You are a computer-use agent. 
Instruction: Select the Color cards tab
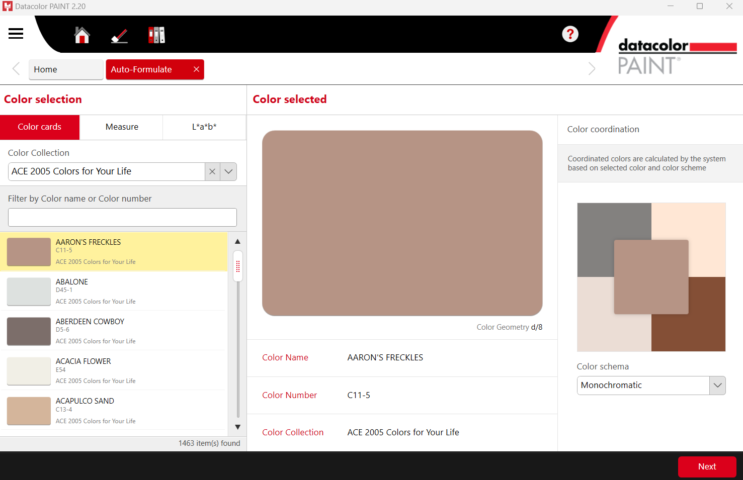pyautogui.click(x=40, y=127)
